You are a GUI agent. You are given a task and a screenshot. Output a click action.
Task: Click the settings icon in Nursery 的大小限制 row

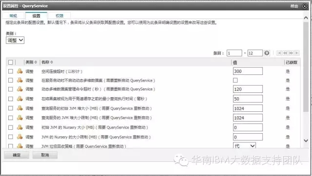[x=19, y=137]
